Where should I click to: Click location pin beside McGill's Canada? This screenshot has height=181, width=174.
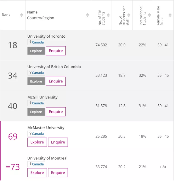(30, 103)
